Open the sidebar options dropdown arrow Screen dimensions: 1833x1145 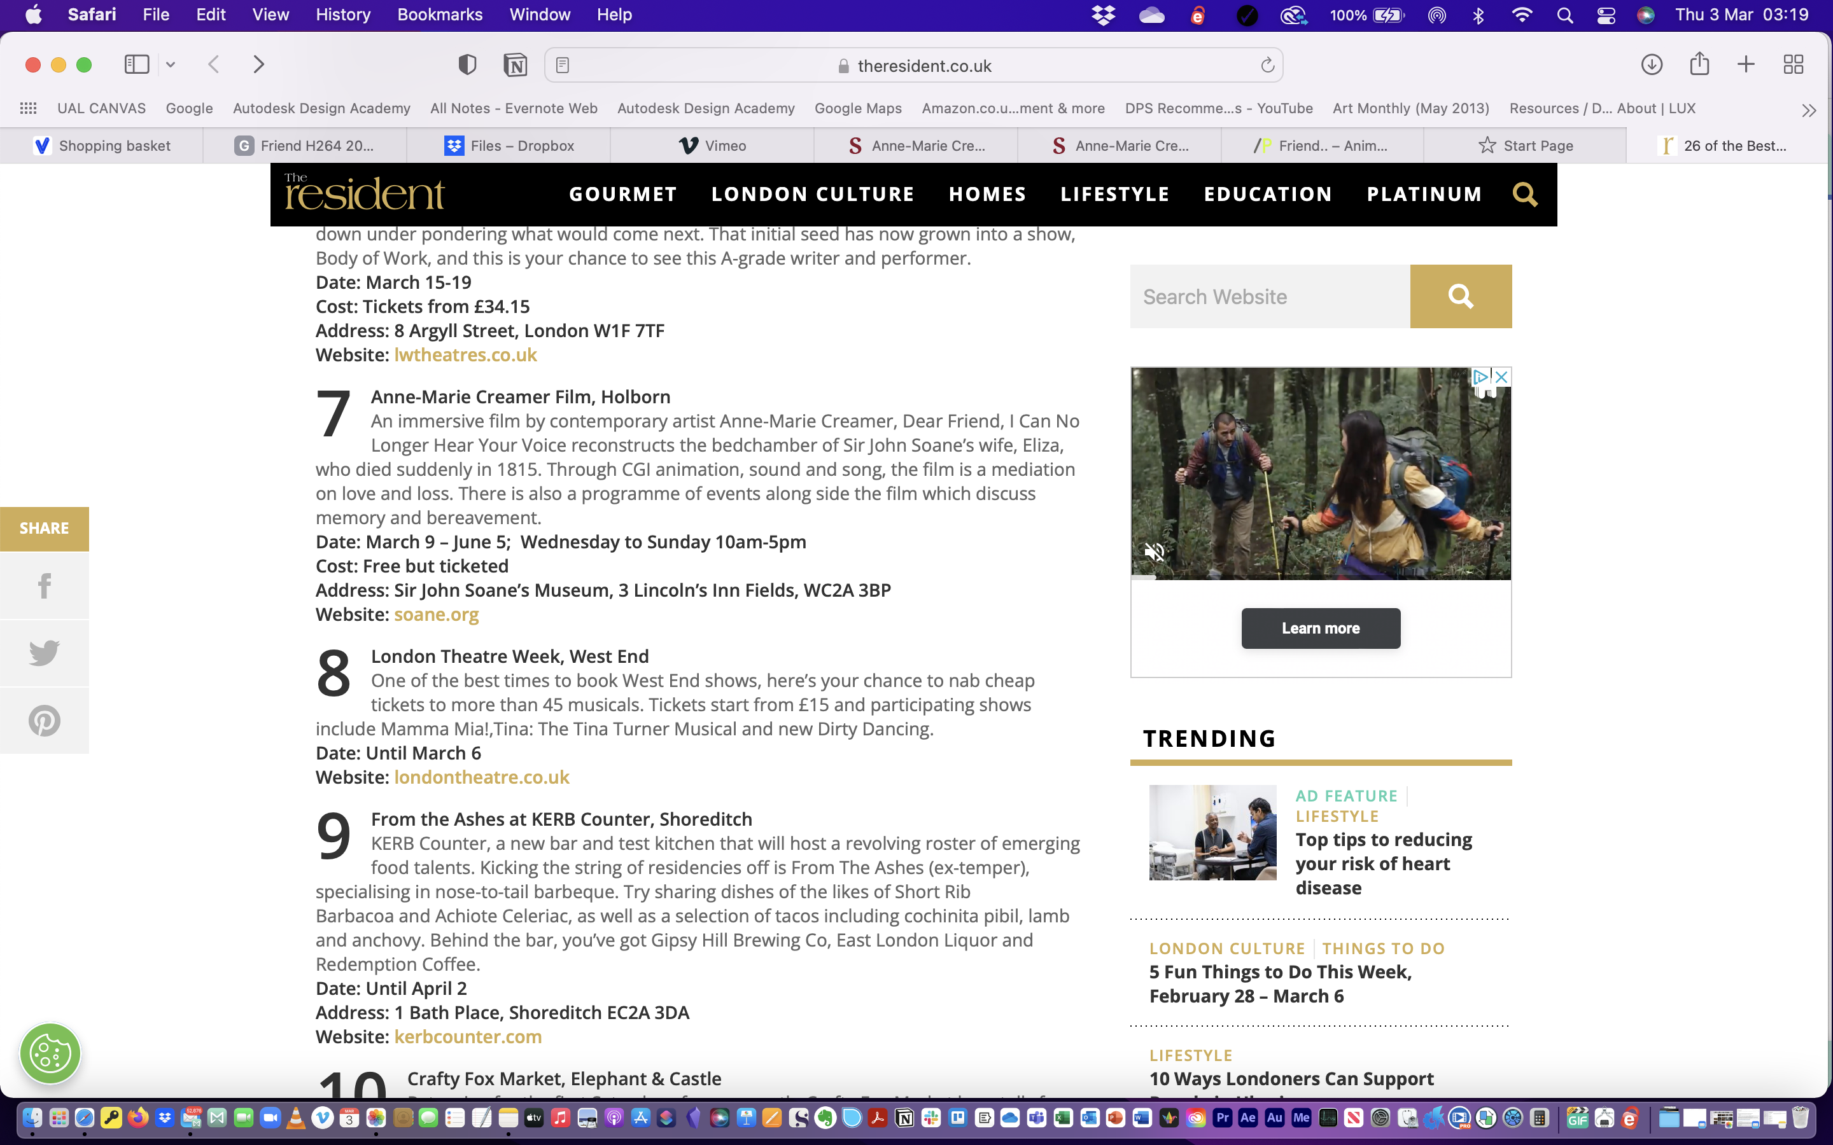pyautogui.click(x=171, y=65)
